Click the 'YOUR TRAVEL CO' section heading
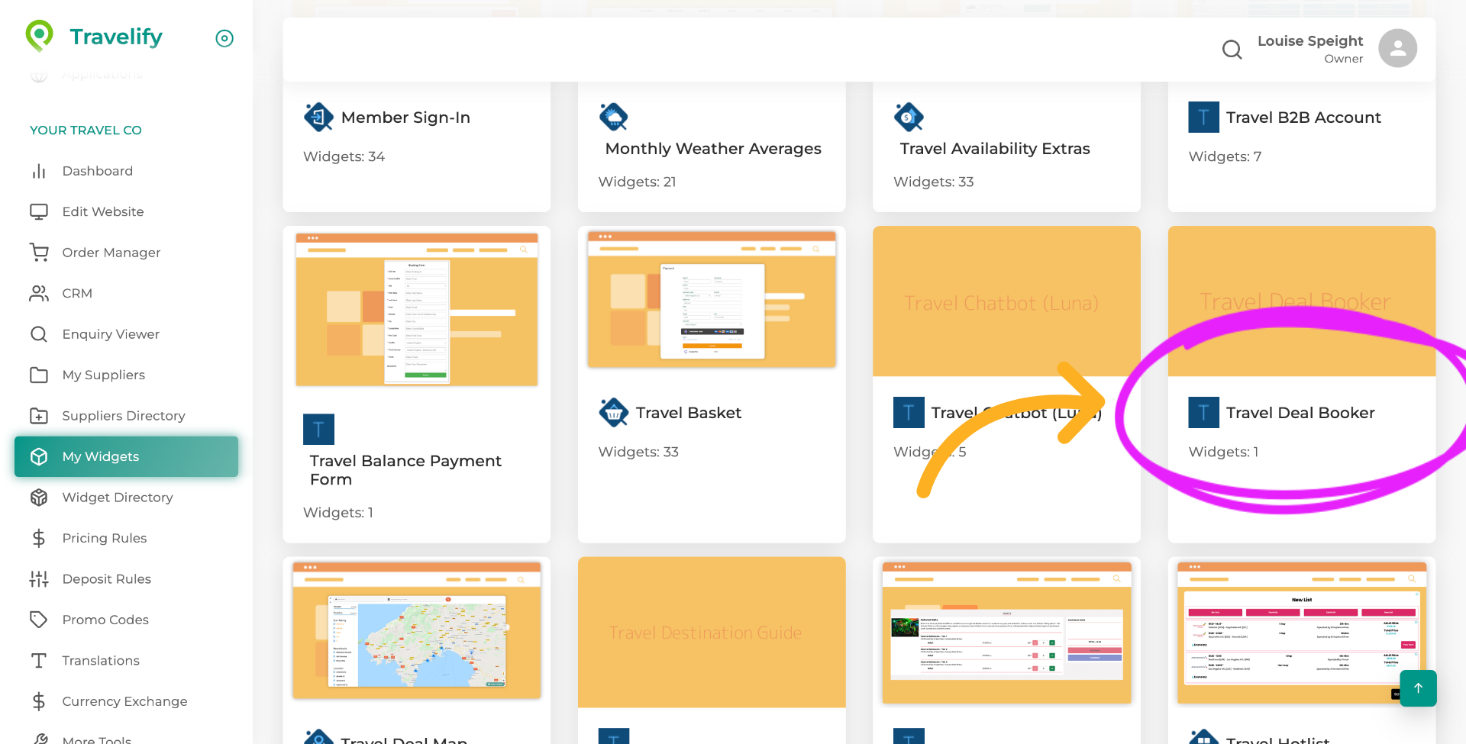 point(86,130)
